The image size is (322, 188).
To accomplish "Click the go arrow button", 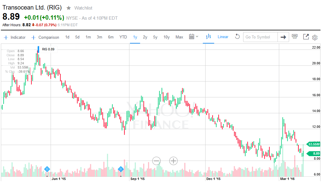I will [283, 37].
